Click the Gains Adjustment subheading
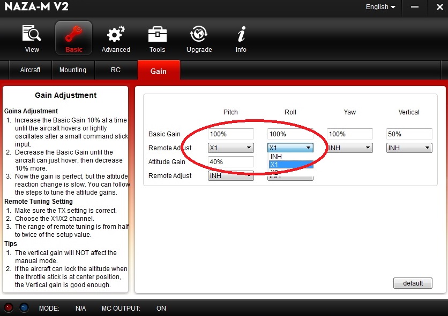Image resolution: width=448 pixels, height=316 pixels. pos(31,111)
